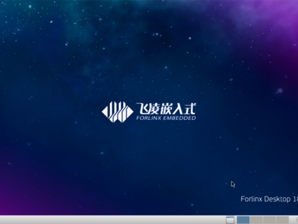This screenshot has width=298, height=224.
Task: Switch to the fourth workspace in pager
Action: point(282,220)
